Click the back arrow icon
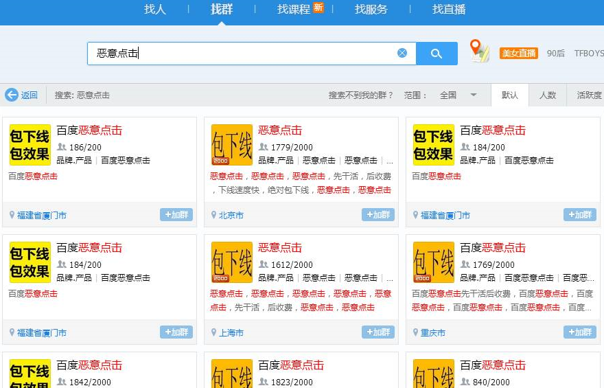This screenshot has width=604, height=388. 12,95
